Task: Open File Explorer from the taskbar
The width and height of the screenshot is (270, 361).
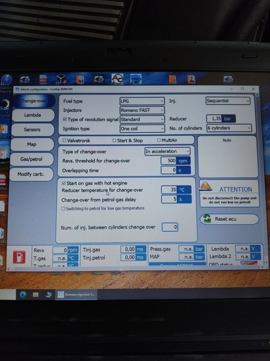Action: pos(35,294)
